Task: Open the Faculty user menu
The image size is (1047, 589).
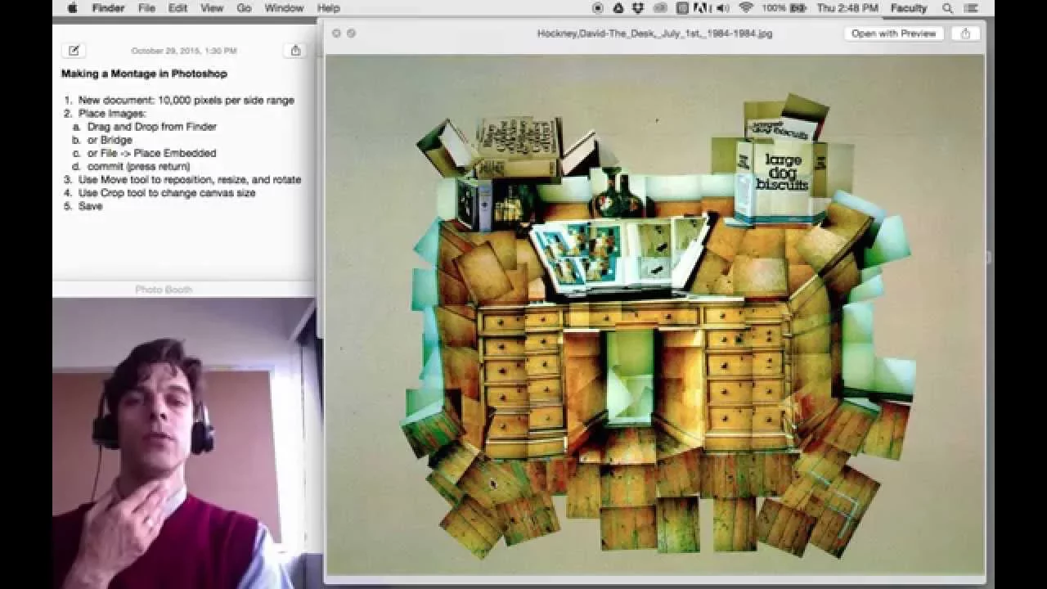Action: (909, 8)
